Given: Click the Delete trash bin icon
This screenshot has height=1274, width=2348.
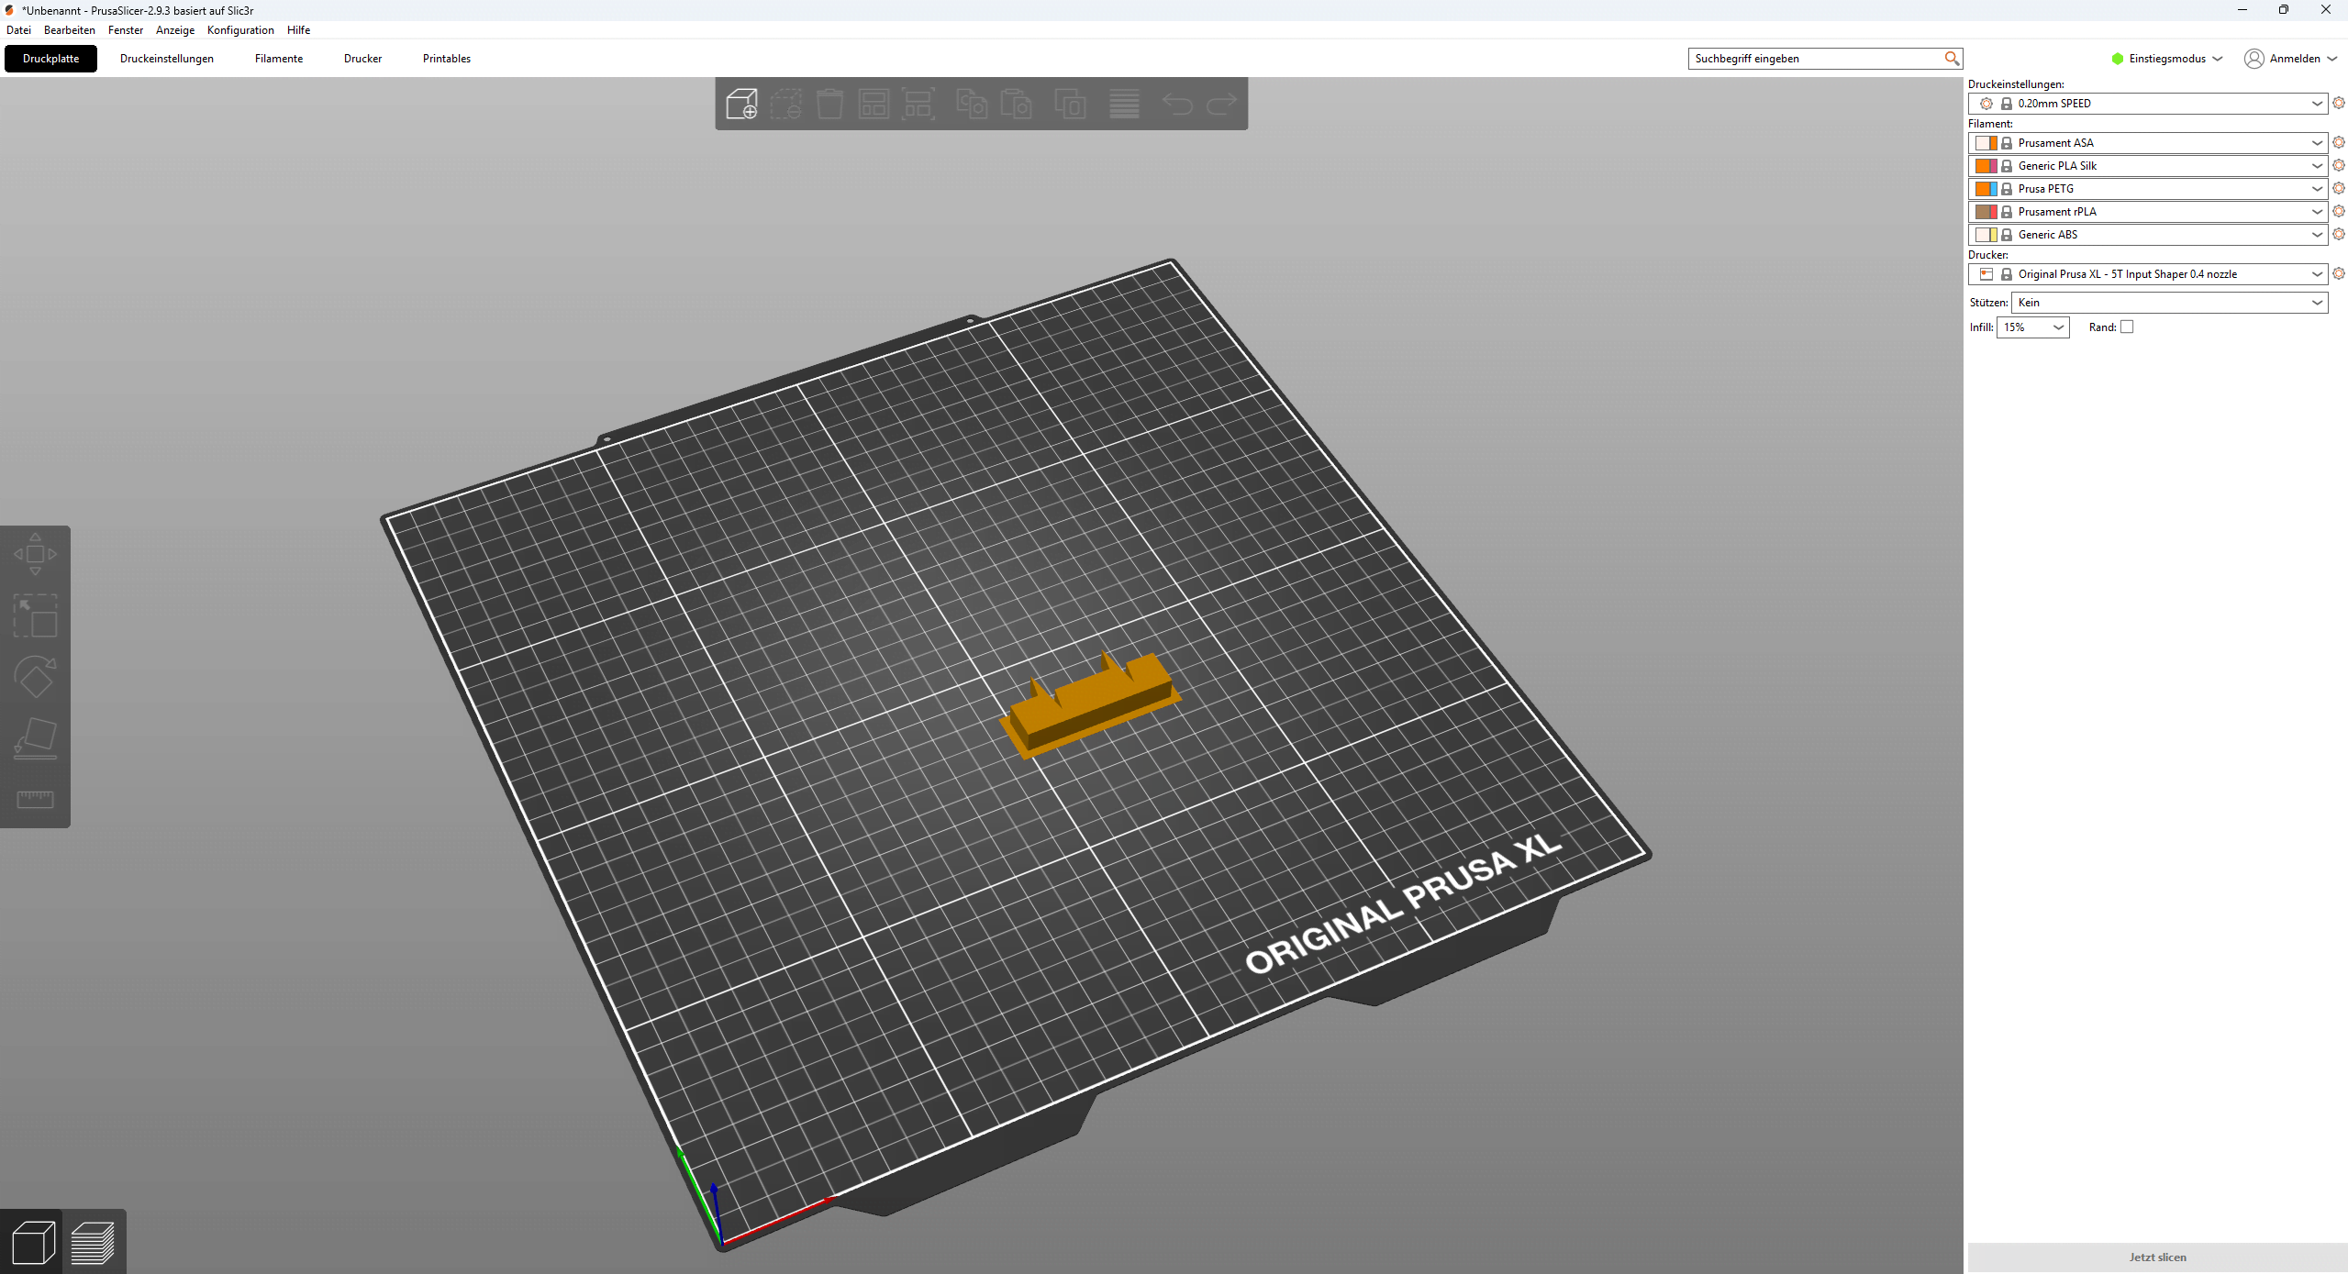Looking at the screenshot, I should click(829, 104).
